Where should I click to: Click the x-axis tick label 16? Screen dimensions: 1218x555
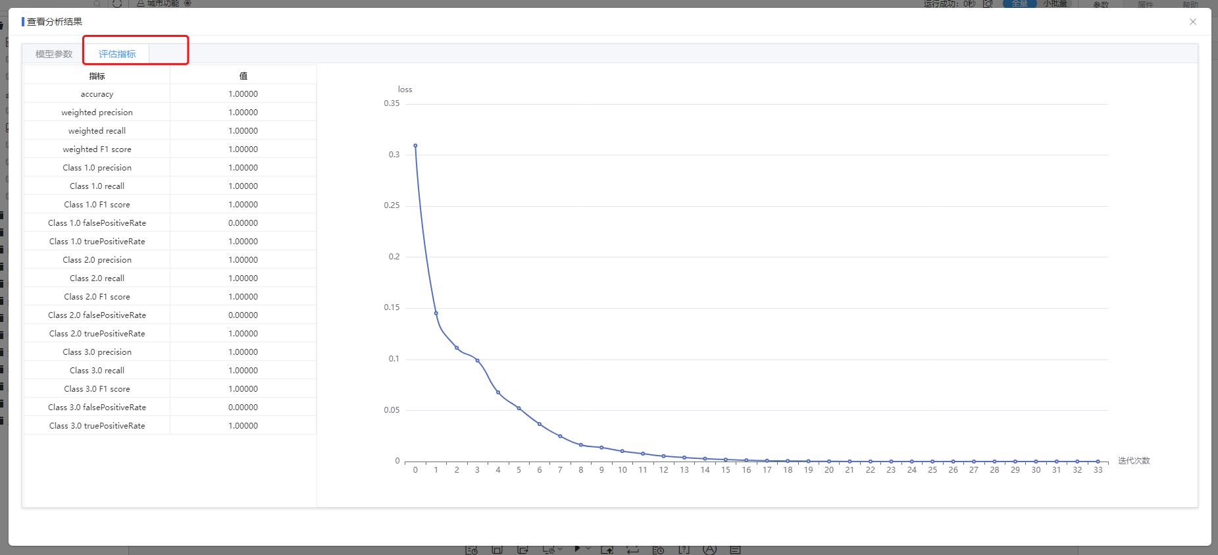tap(746, 470)
